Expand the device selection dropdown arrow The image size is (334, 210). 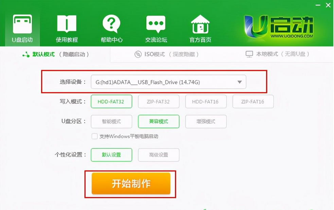pyautogui.click(x=240, y=82)
